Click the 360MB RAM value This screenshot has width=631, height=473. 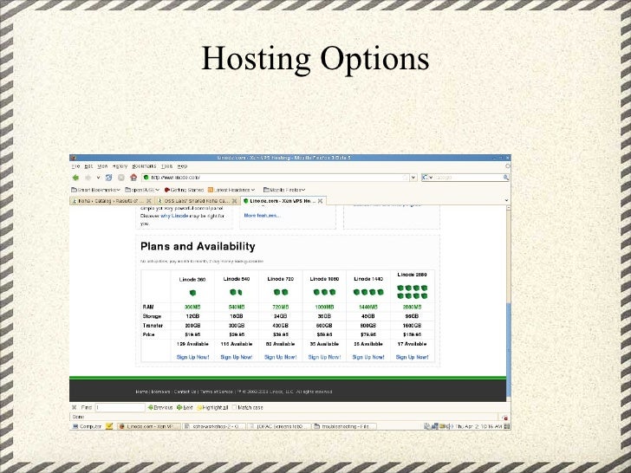[x=192, y=308]
